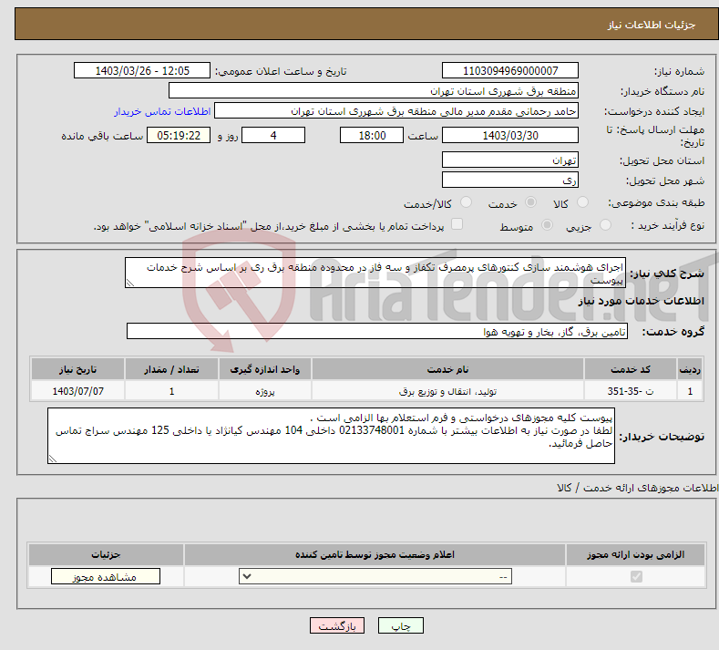Click the remaining time field 05:19:22
Image resolution: width=719 pixels, height=650 pixels.
(179, 135)
